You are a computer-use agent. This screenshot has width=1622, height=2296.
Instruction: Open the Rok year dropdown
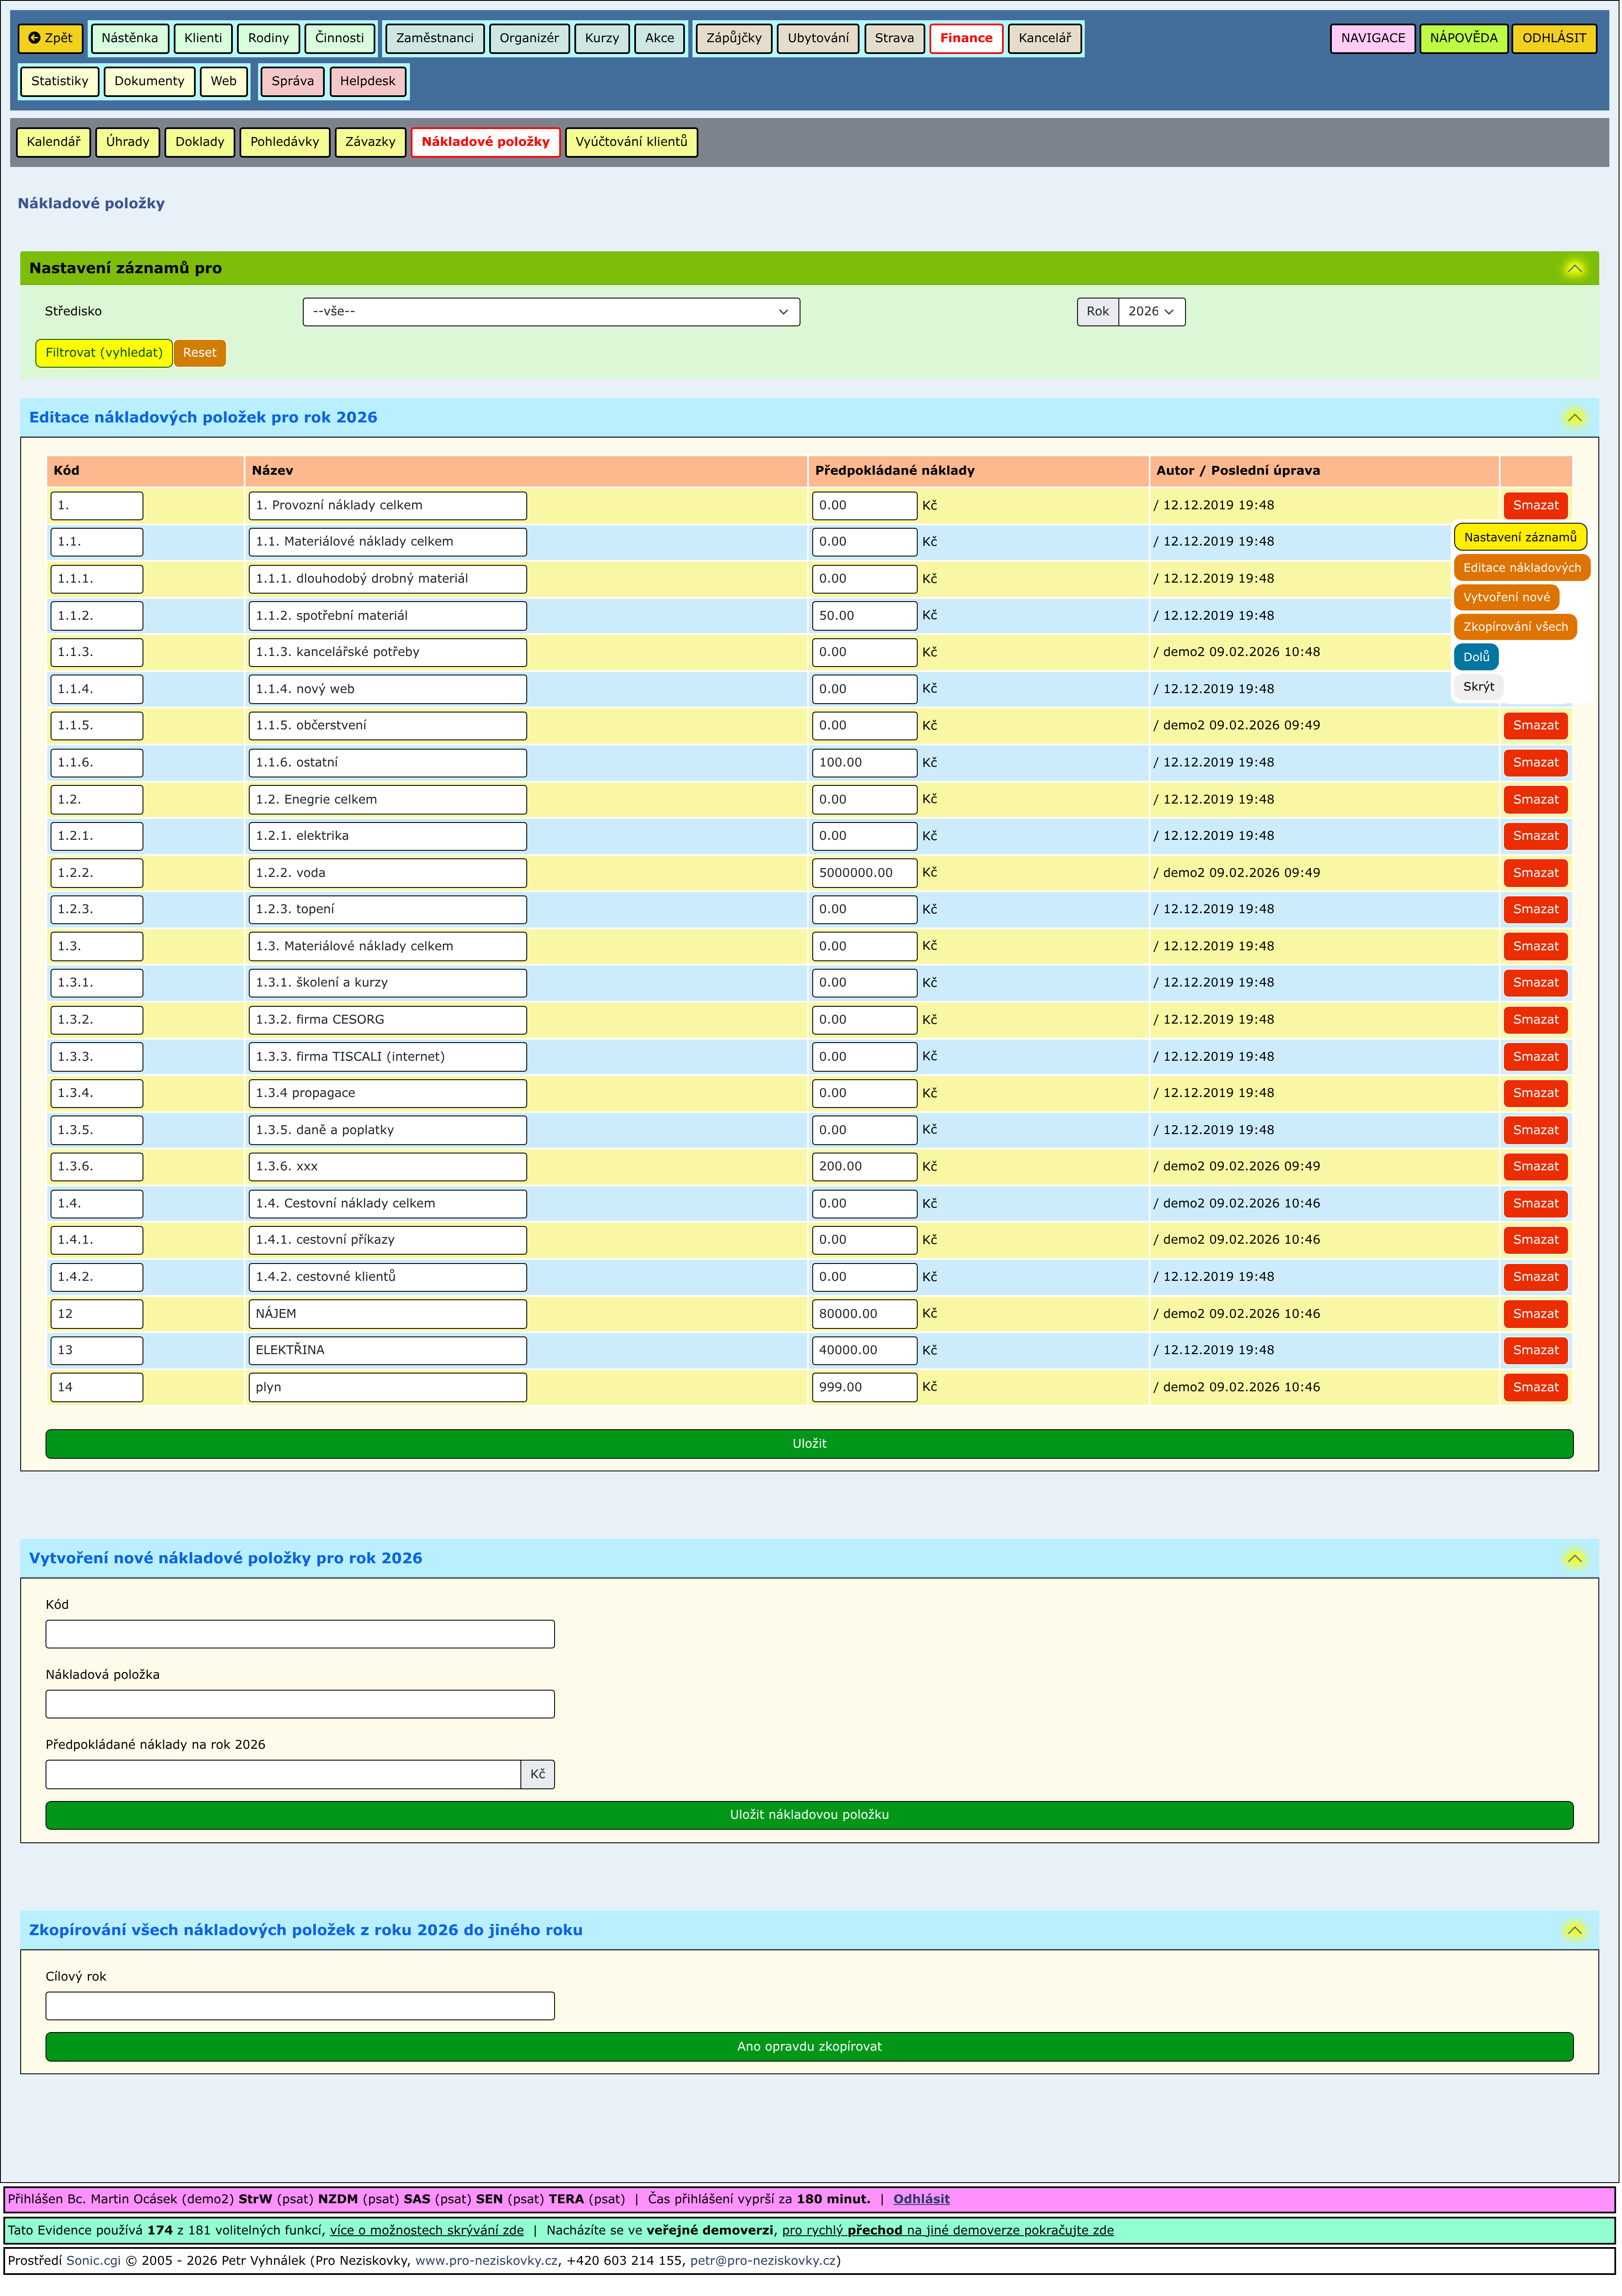pos(1151,312)
